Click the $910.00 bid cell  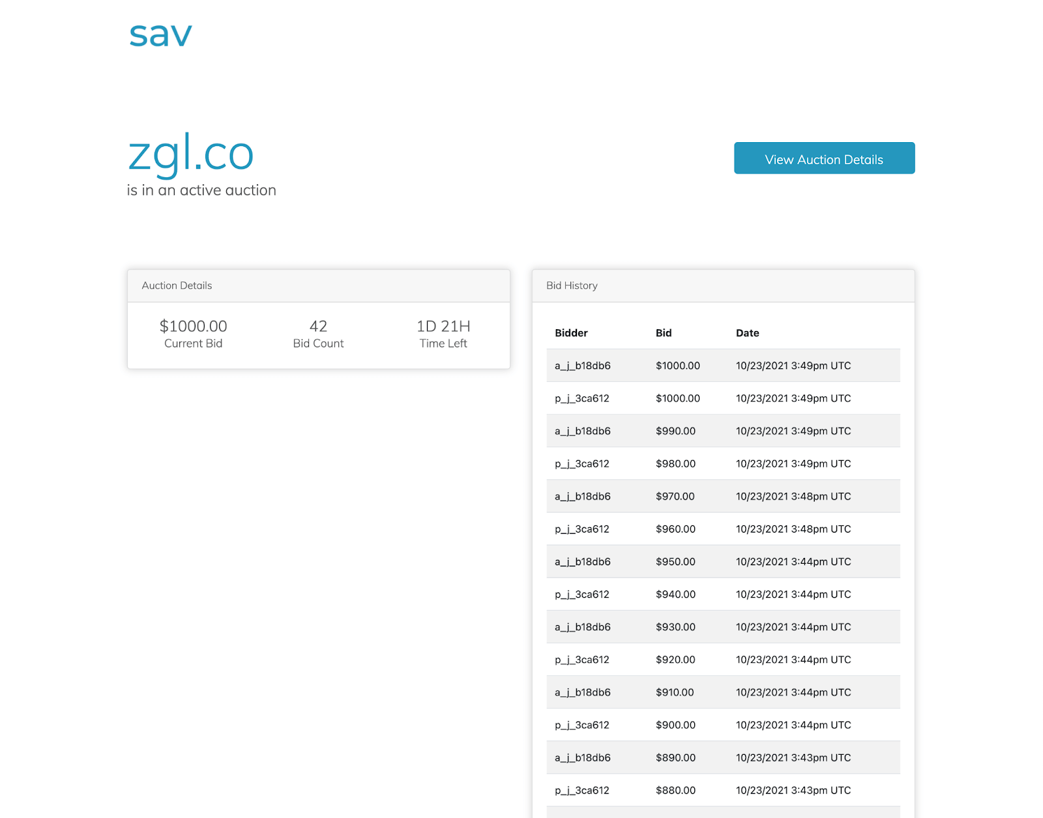pyautogui.click(x=675, y=692)
